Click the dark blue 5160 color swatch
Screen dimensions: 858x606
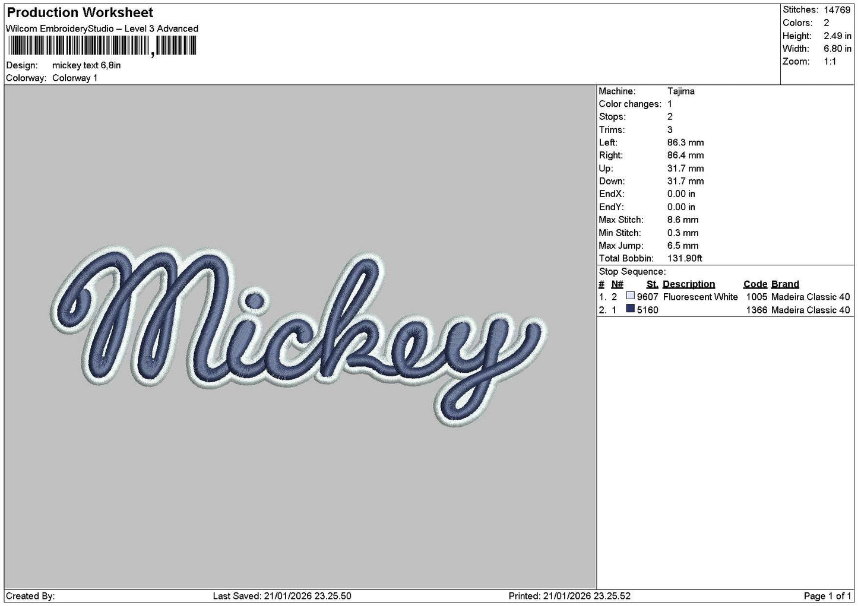click(631, 309)
